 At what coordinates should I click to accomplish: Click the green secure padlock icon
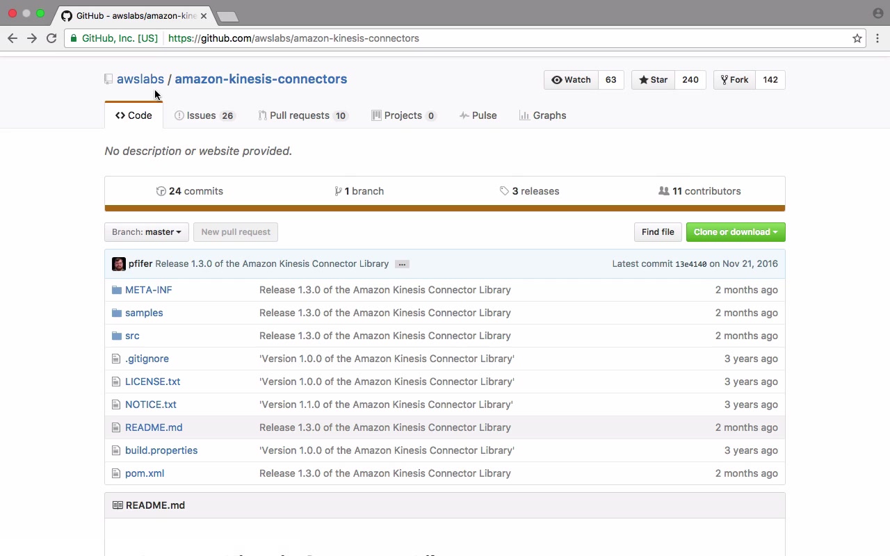(x=74, y=38)
